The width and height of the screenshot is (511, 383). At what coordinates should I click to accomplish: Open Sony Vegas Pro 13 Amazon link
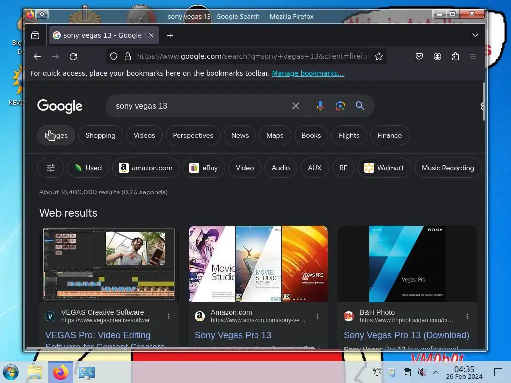(233, 335)
